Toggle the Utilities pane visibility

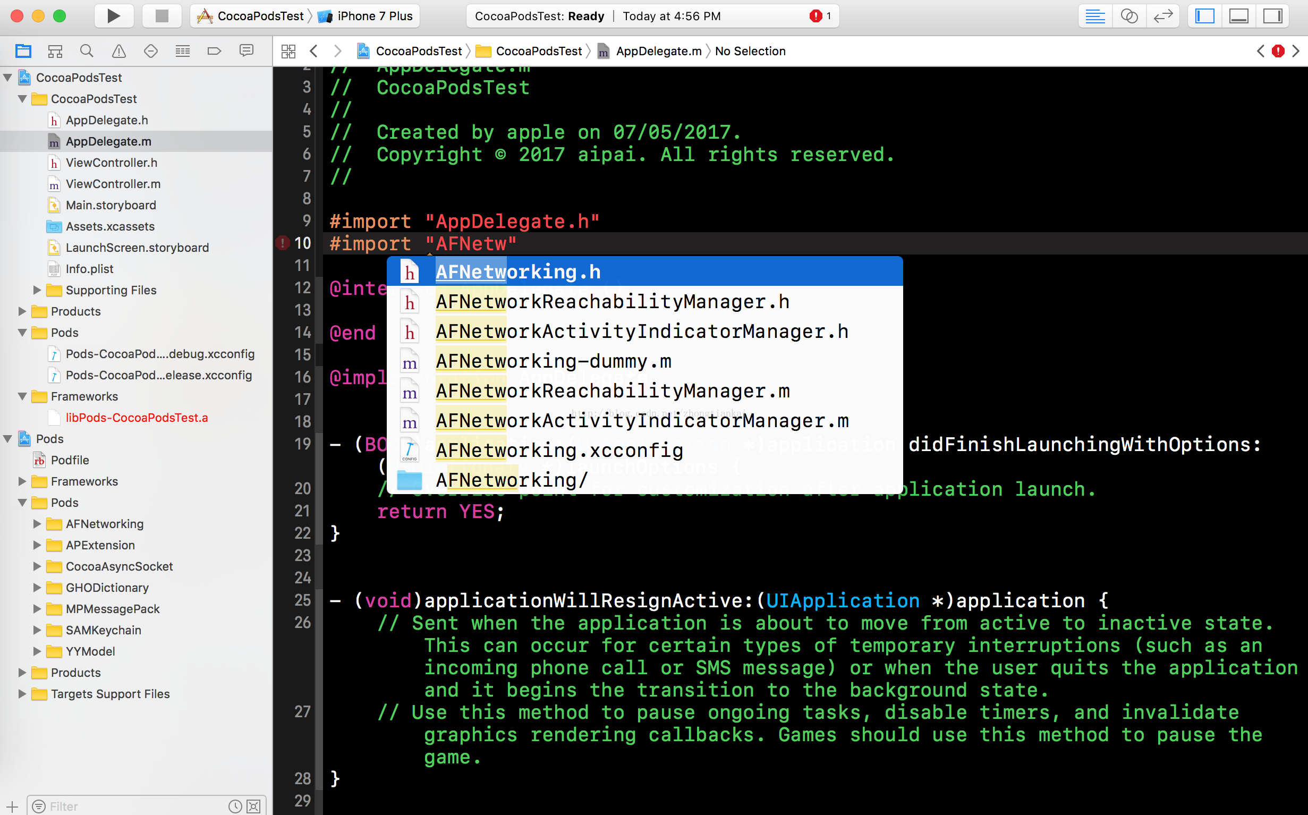click(1272, 16)
